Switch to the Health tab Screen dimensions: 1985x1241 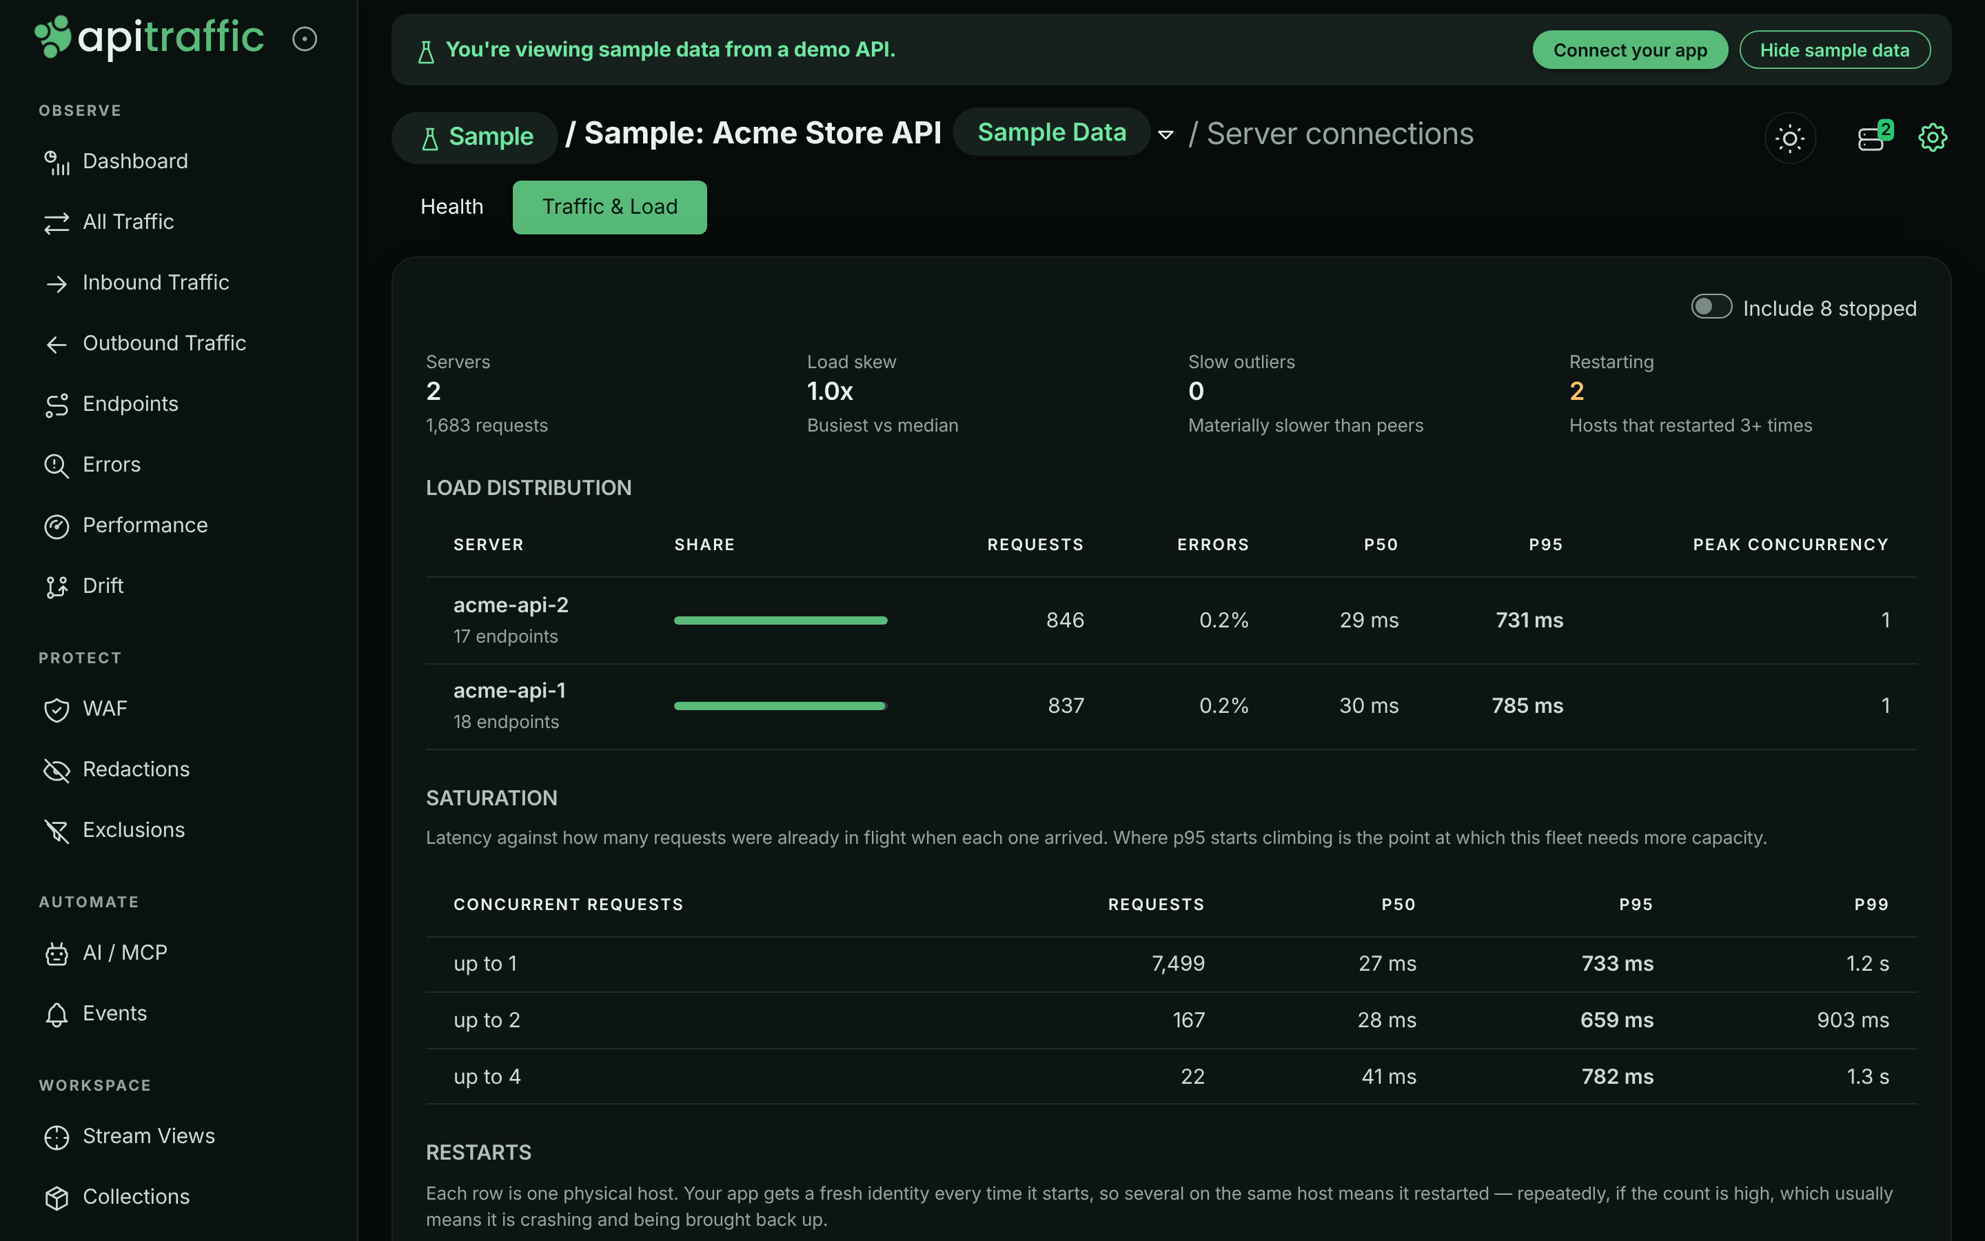click(x=452, y=207)
